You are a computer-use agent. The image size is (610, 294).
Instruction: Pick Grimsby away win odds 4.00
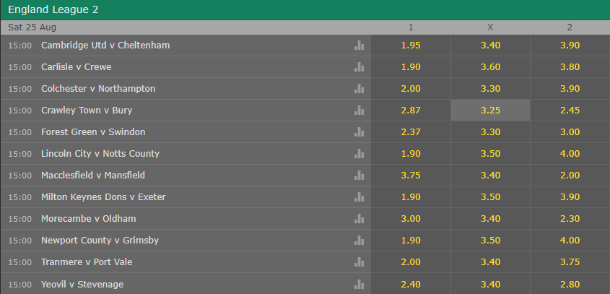point(570,241)
